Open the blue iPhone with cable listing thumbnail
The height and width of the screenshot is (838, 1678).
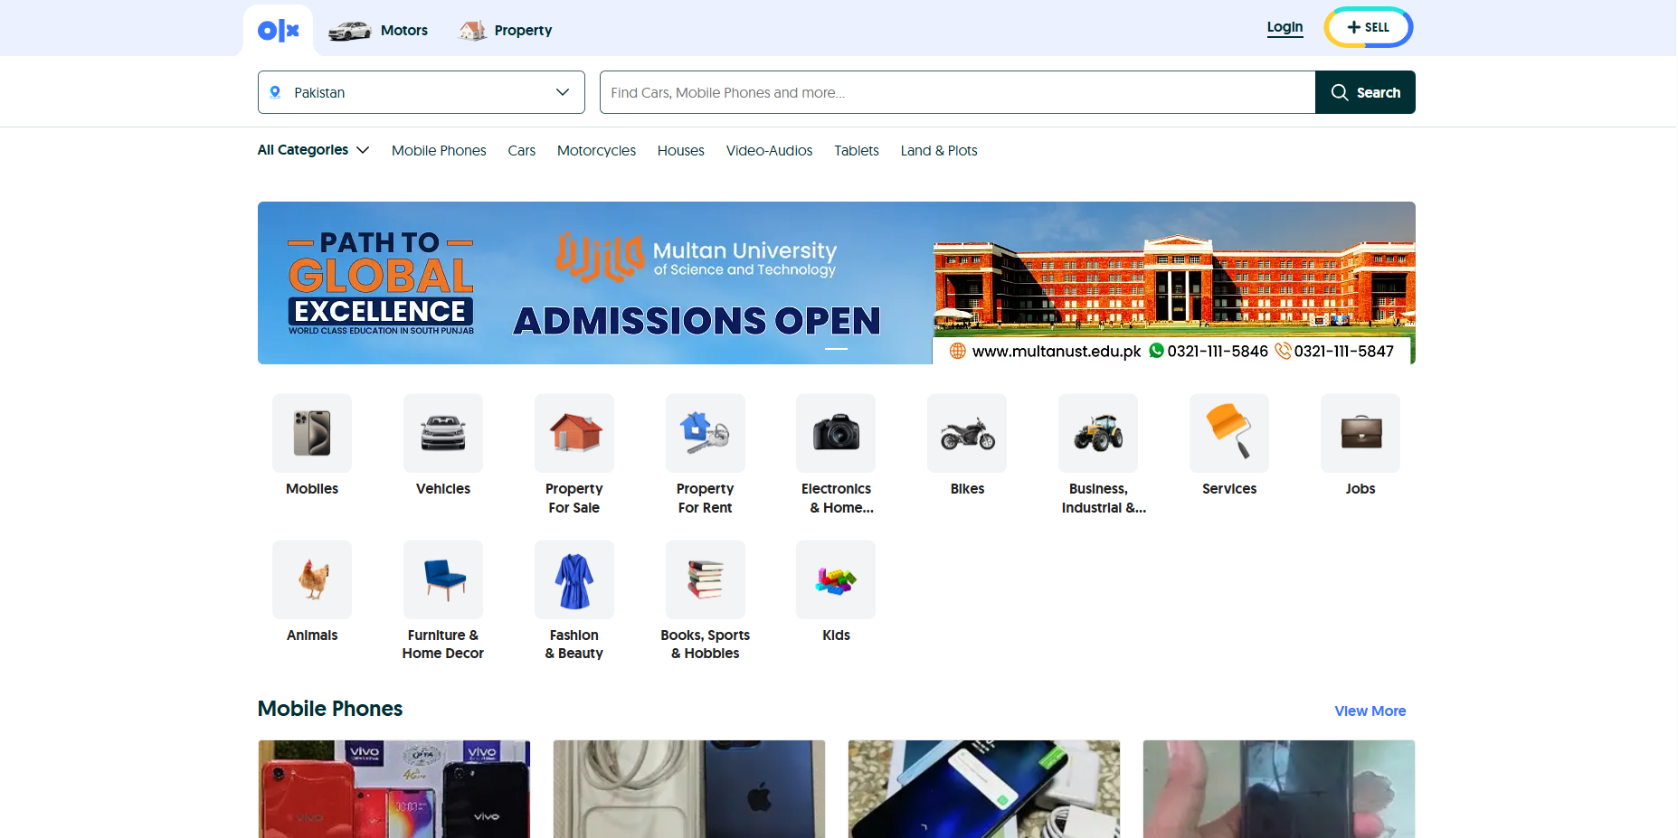pos(689,789)
